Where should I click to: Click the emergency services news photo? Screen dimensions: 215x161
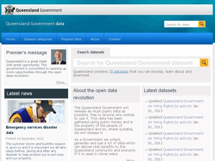click(36, 111)
